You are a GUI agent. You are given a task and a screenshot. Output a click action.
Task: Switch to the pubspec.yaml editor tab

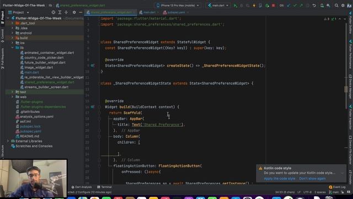coord(175,12)
